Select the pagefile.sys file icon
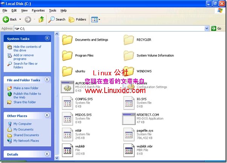 coord(129,134)
